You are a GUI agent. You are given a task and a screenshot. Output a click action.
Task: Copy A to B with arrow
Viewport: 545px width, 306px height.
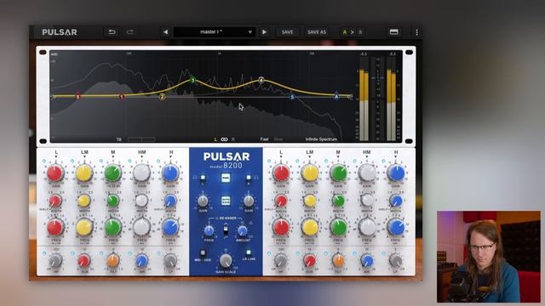[352, 32]
